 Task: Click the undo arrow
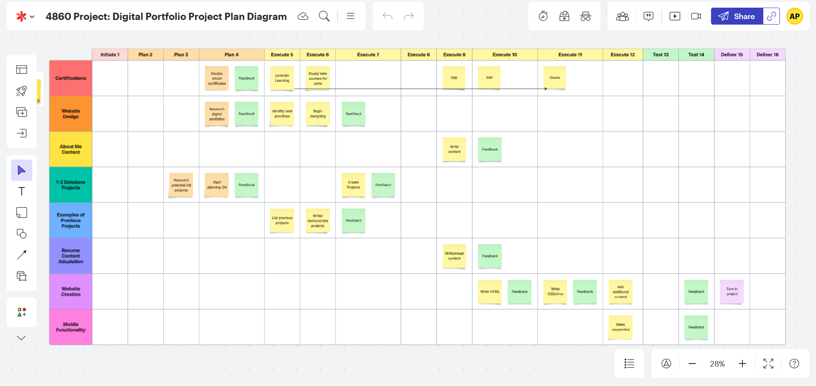point(387,17)
